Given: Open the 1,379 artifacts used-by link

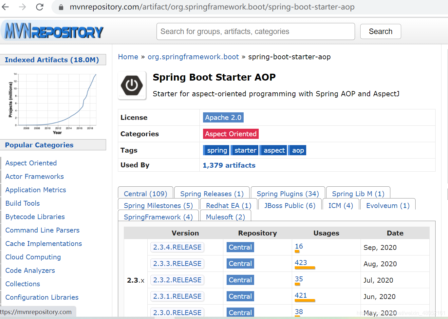Looking at the screenshot, I should coord(229,165).
